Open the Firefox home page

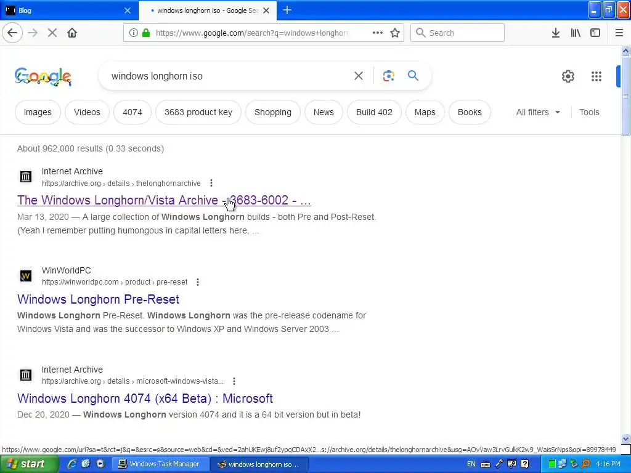(x=72, y=33)
